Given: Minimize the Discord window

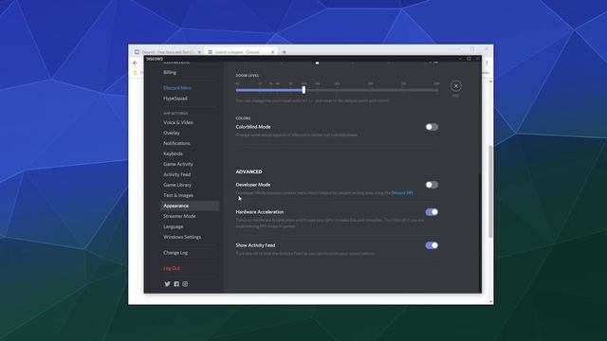Looking at the screenshot, I should (460, 59).
